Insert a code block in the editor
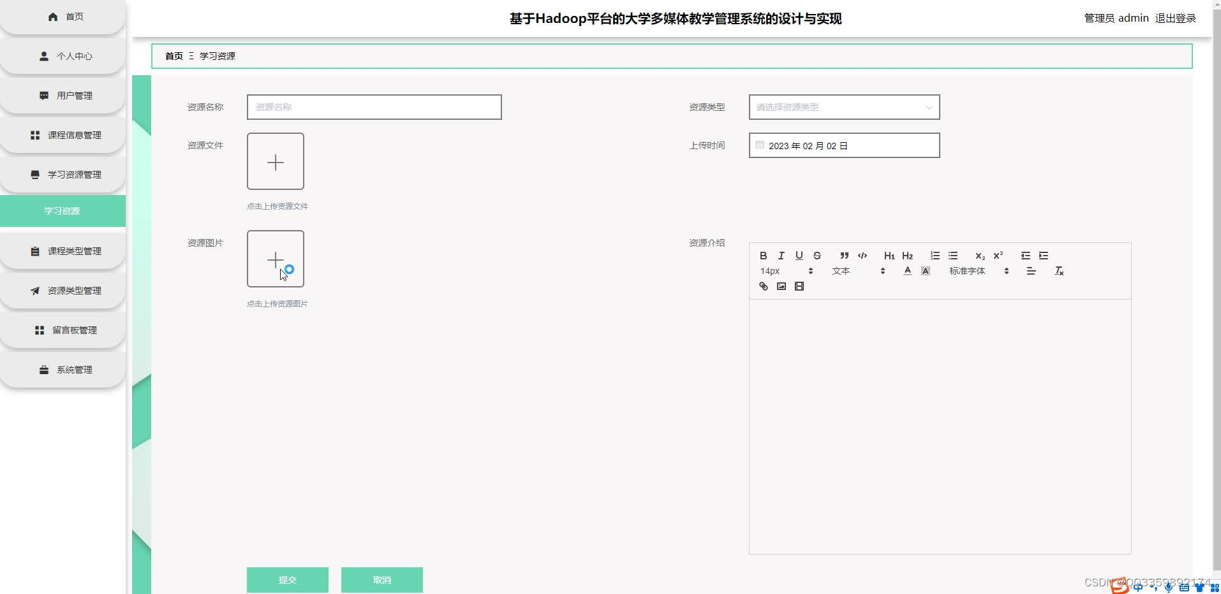The image size is (1221, 594). (862, 256)
